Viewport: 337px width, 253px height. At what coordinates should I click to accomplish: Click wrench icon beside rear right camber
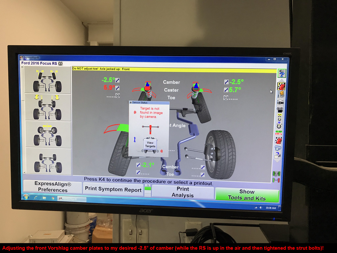(x=203, y=167)
